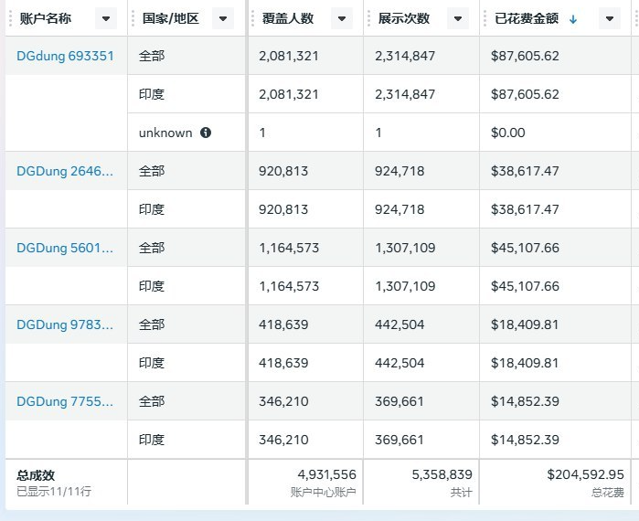
Task: Click the info icon next to unknown
Action: click(x=206, y=133)
